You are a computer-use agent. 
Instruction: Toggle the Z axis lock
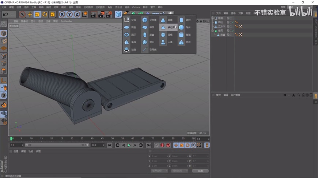coord(77,14)
